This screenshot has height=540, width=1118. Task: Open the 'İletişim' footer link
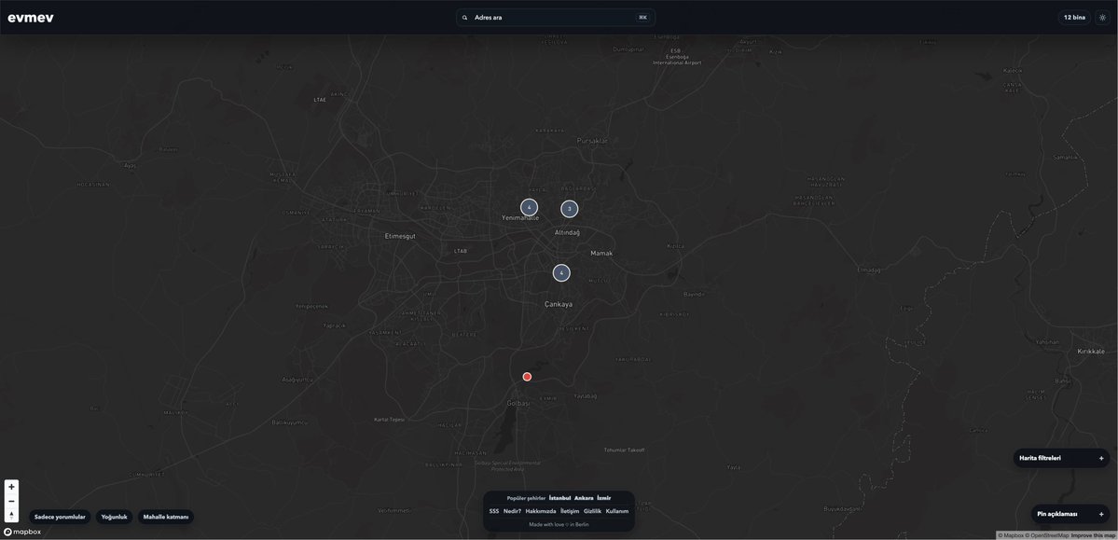[x=570, y=511]
